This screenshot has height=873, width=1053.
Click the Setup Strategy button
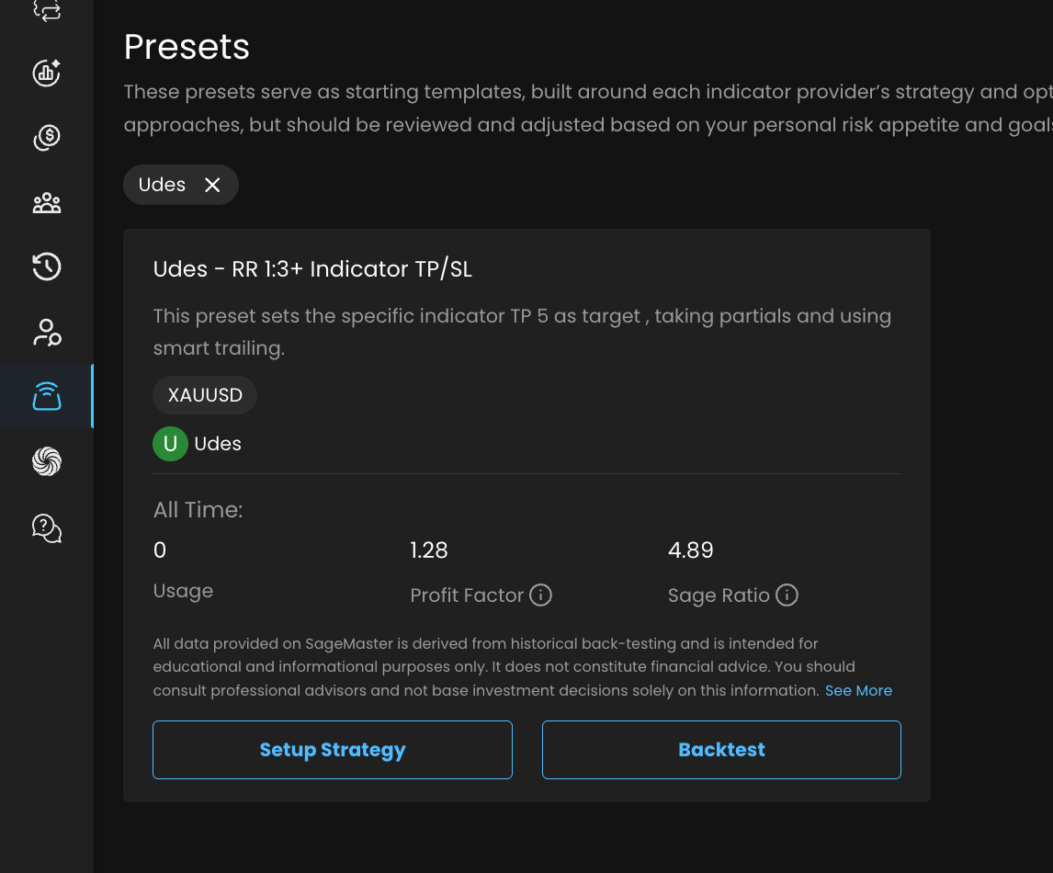[332, 750]
